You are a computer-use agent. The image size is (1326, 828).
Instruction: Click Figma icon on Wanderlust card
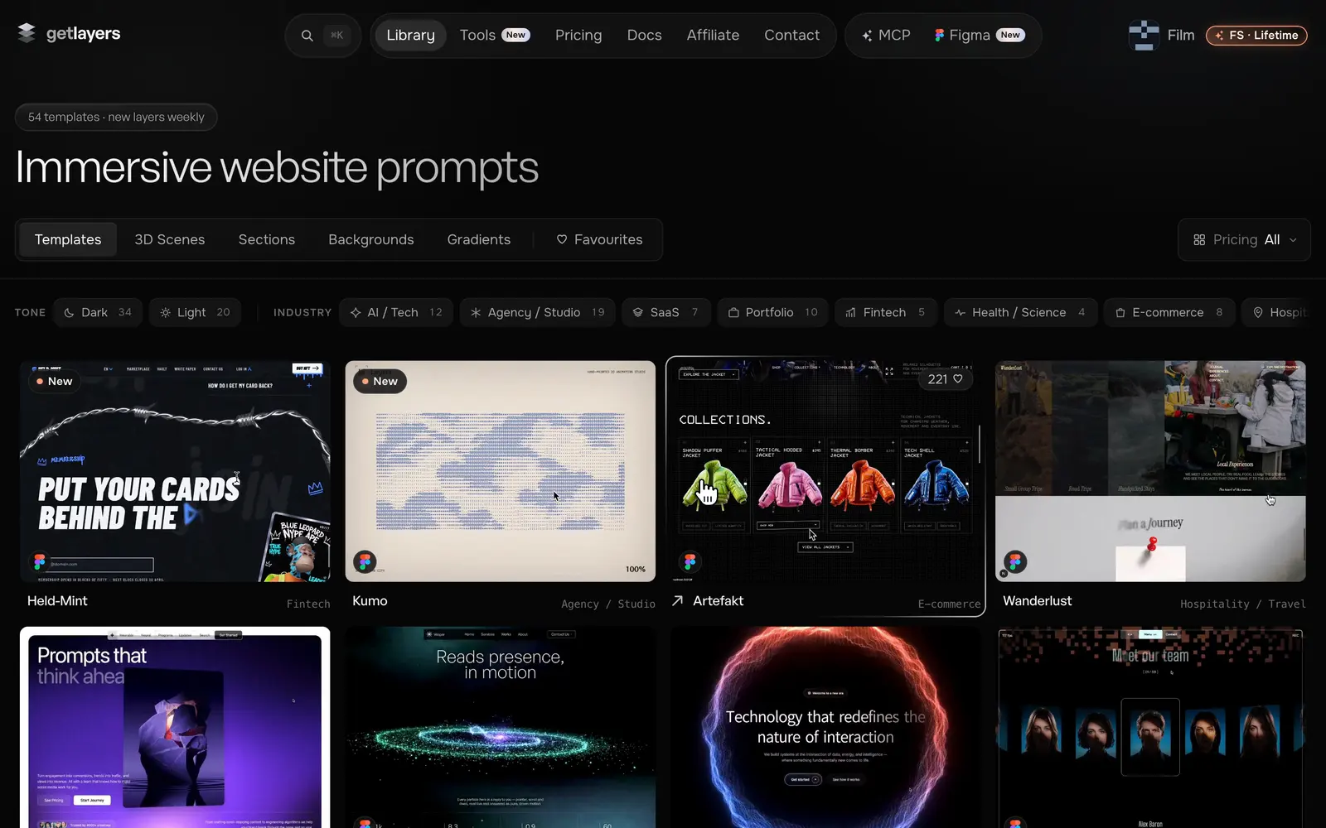1015,562
